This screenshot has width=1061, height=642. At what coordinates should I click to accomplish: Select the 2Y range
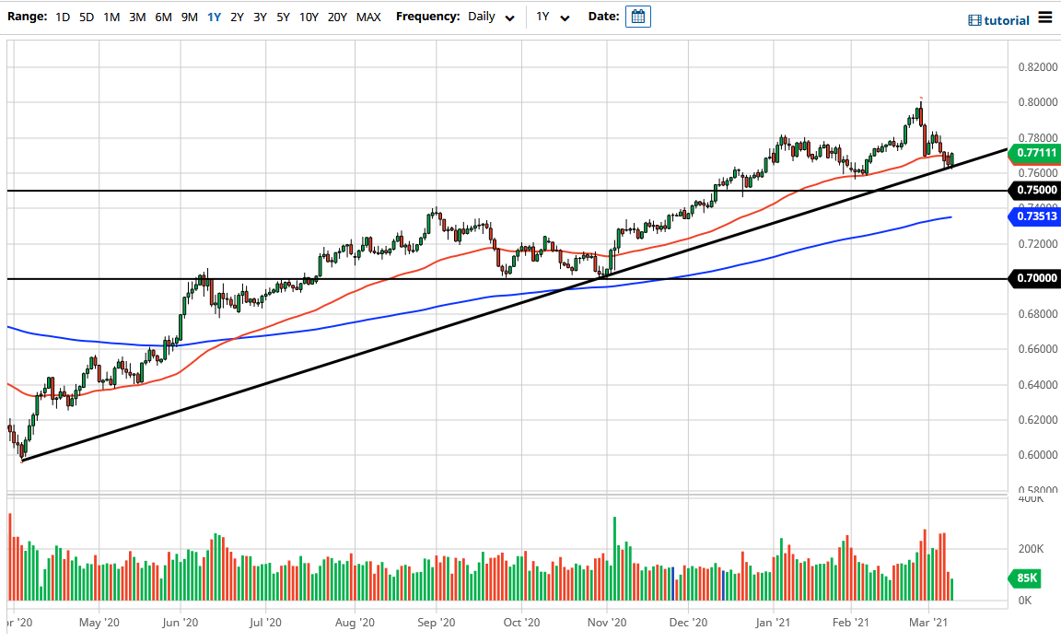tap(237, 17)
